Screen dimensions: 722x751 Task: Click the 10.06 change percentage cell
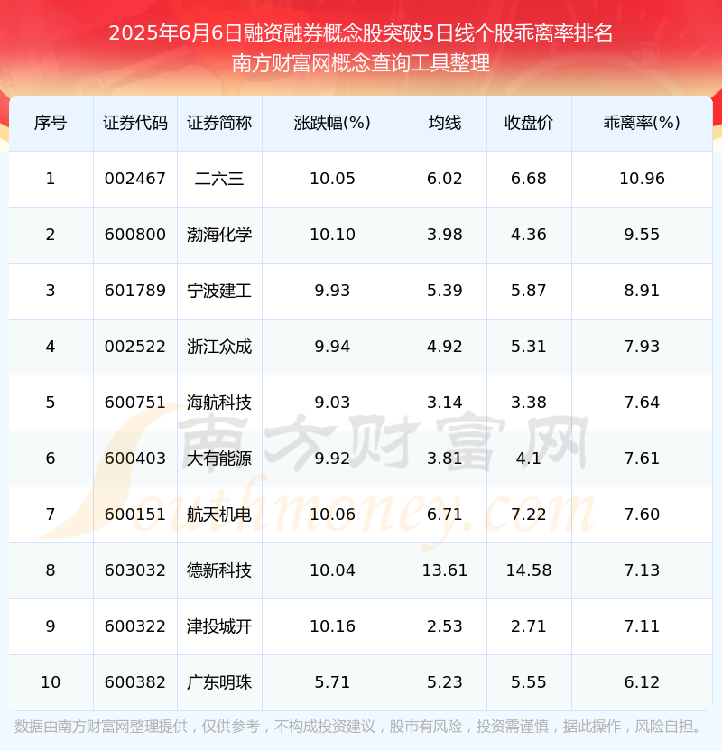[x=332, y=515]
